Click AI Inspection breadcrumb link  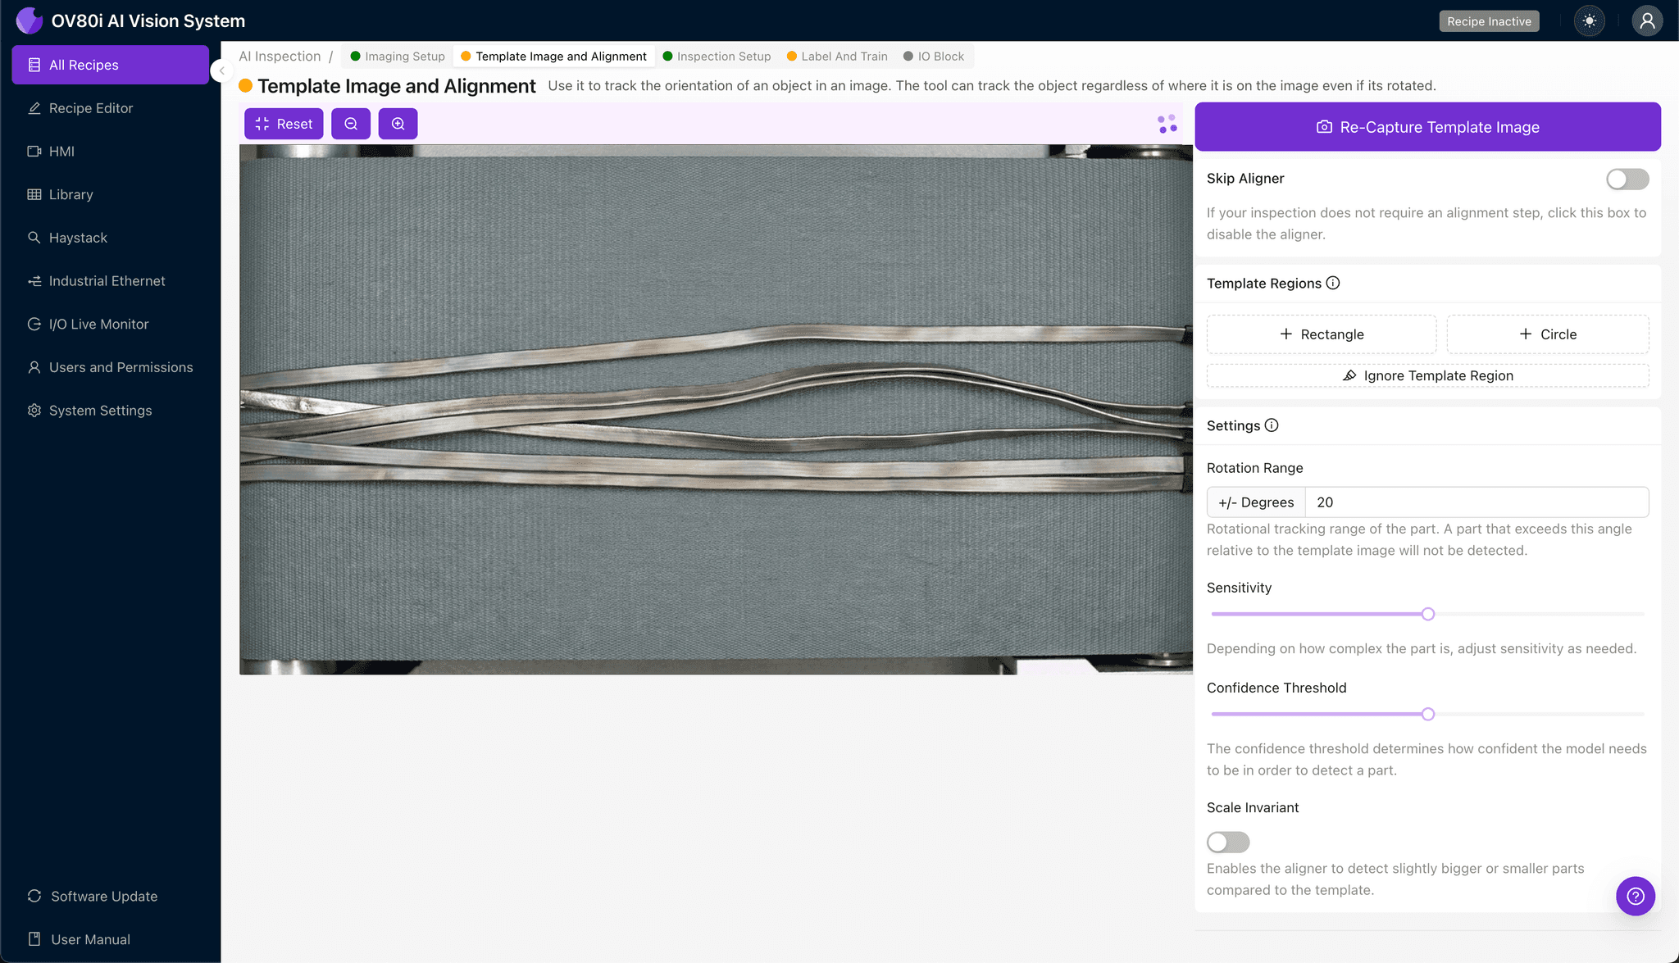tap(280, 57)
